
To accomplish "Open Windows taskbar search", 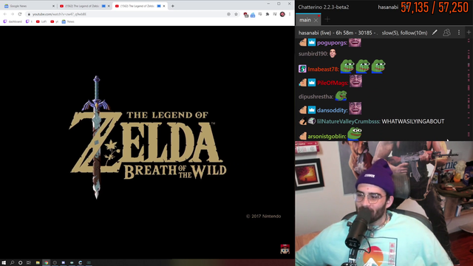I will coord(12,263).
